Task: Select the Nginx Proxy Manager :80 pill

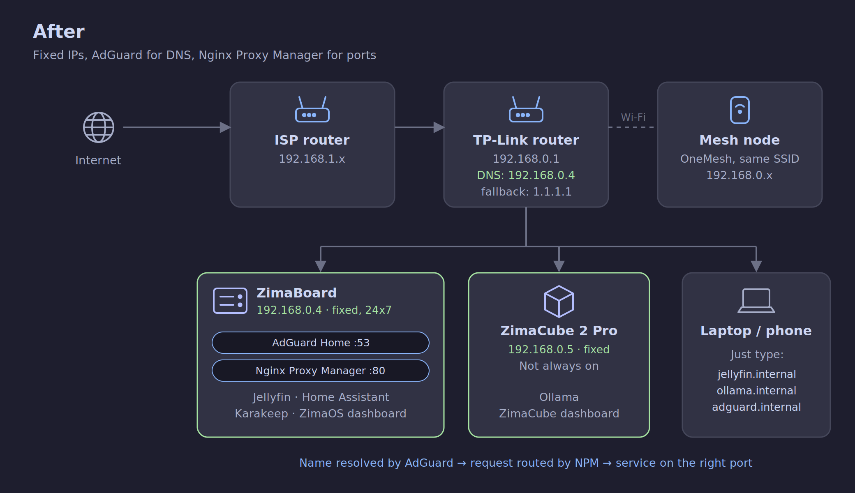Action: [321, 371]
